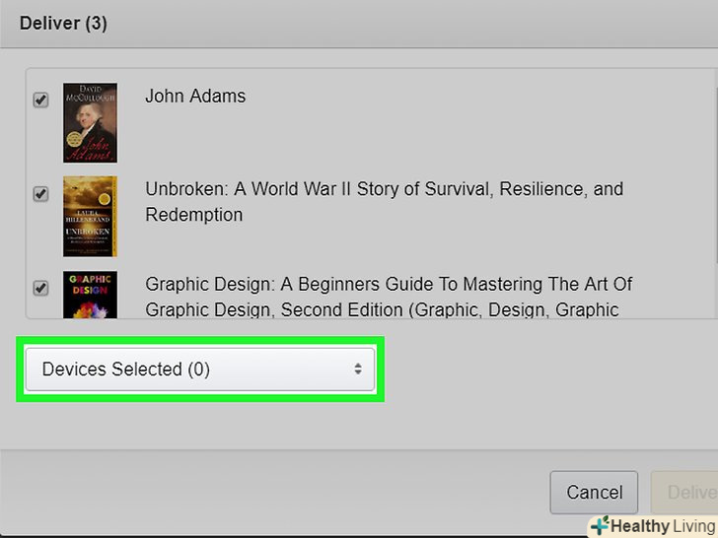This screenshot has width=718, height=538.
Task: Click the Healthy Living watermark text
Action: click(x=663, y=526)
